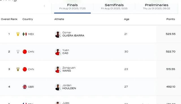Sort by the Overall Rank column header
The height and width of the screenshot is (104, 181).
(x=9, y=19)
